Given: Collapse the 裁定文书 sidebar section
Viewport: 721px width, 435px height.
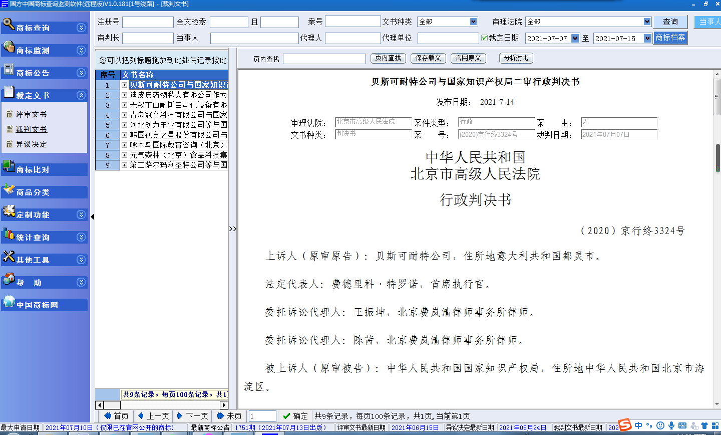Looking at the screenshot, I should tap(81, 95).
